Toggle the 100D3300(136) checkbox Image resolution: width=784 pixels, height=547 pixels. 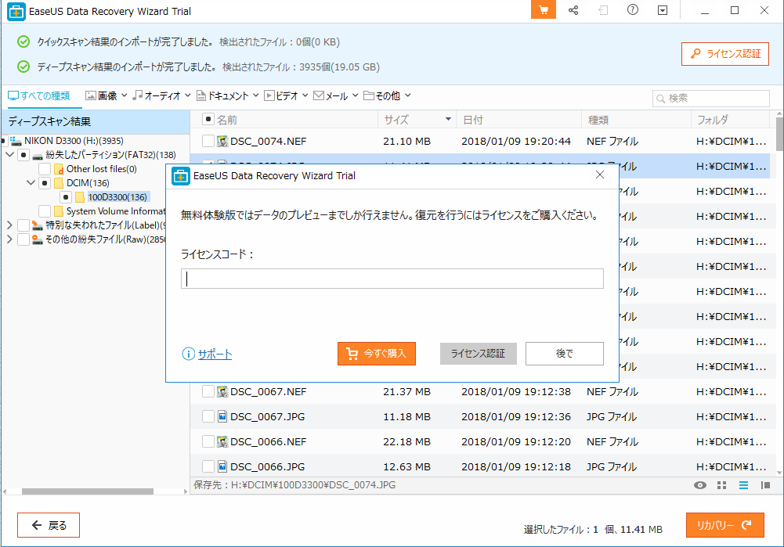[x=66, y=197]
